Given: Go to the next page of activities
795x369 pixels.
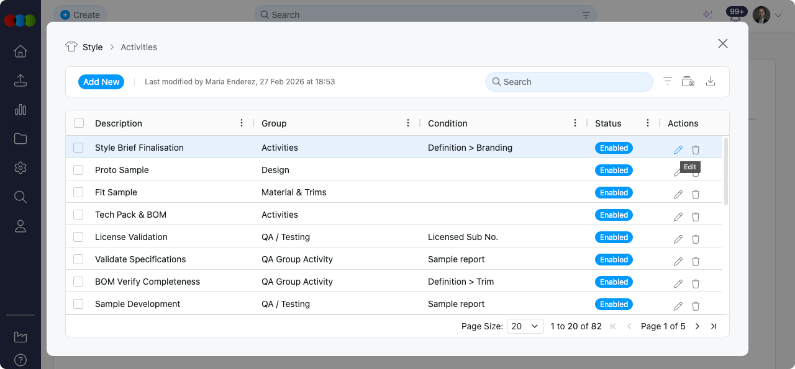Looking at the screenshot, I should [x=697, y=326].
